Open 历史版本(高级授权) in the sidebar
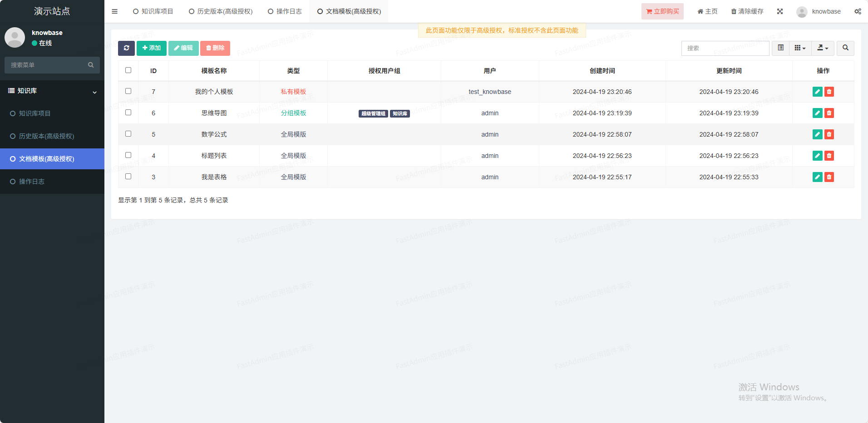Image resolution: width=868 pixels, height=423 pixels. pos(46,136)
